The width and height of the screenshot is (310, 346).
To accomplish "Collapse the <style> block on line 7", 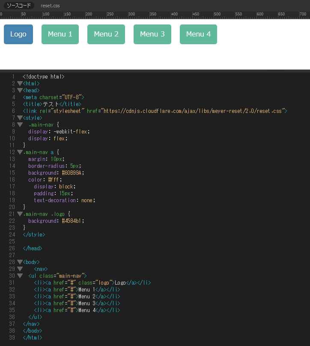I will click(x=20, y=118).
